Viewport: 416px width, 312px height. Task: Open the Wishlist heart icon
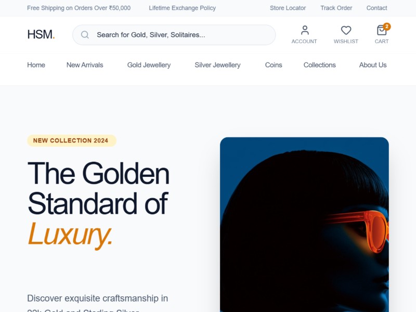[346, 30]
